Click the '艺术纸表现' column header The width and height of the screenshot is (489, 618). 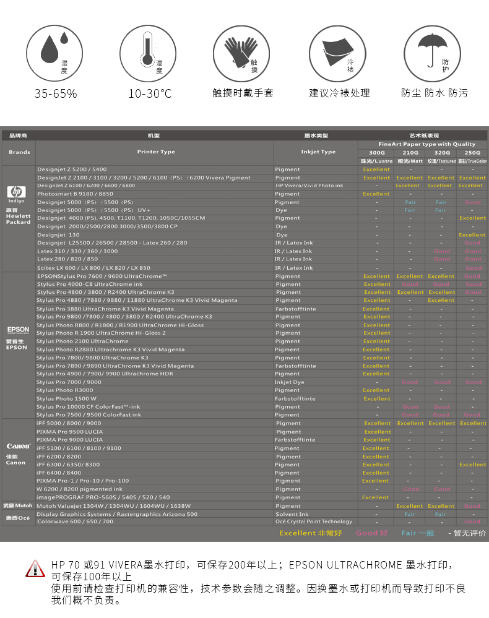pos(424,135)
